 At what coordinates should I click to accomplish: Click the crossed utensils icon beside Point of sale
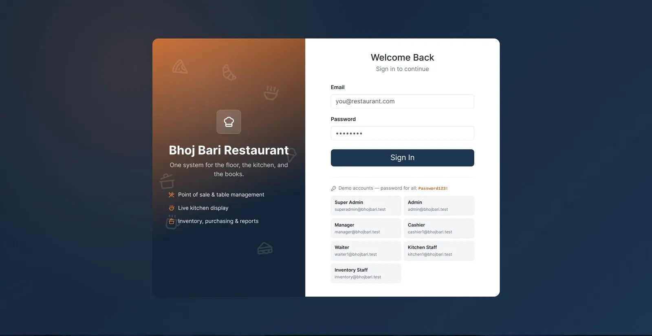[172, 195]
